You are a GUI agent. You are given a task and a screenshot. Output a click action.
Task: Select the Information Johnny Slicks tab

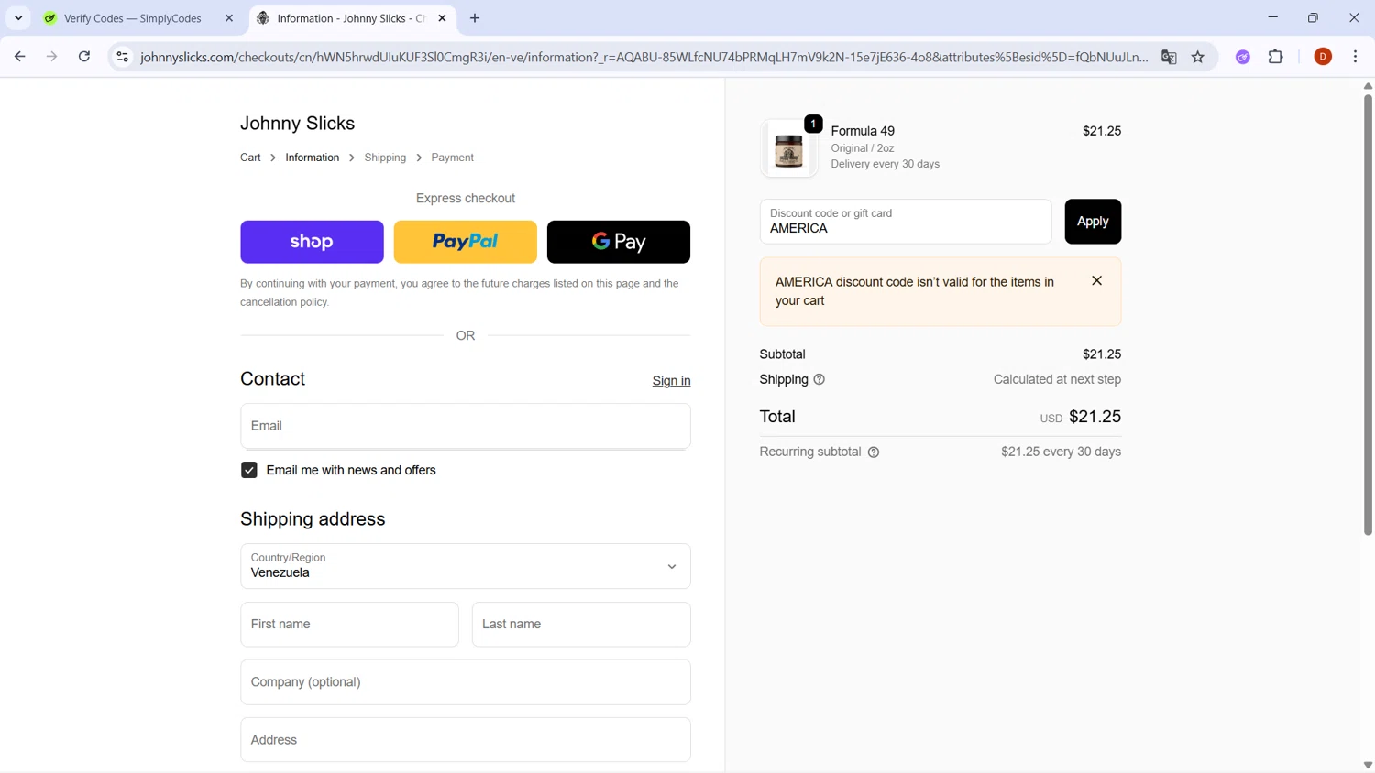coord(340,18)
